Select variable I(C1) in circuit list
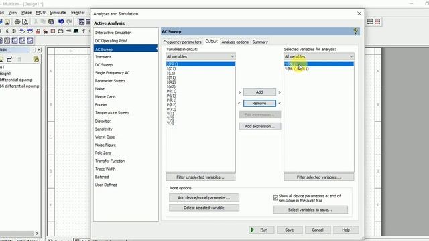 [x=172, y=68]
